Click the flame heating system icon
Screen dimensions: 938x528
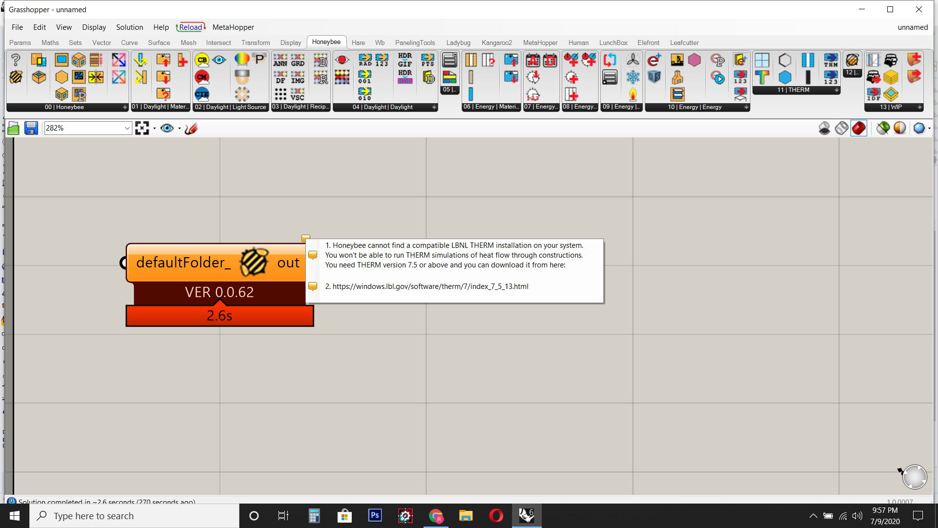coord(633,94)
